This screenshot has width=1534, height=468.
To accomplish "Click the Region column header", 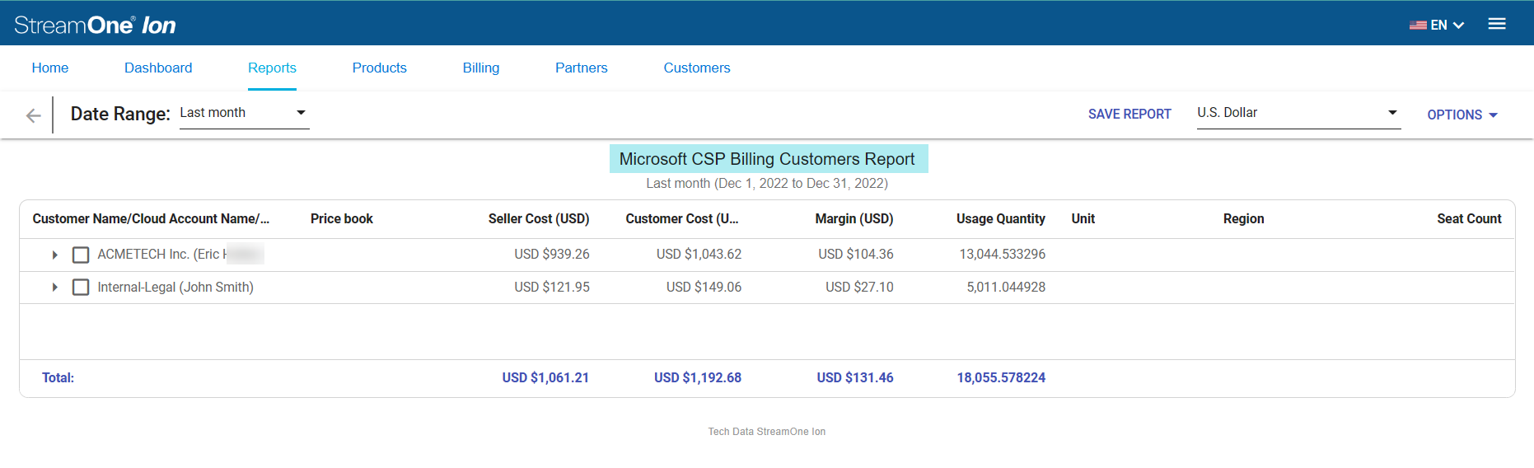I will [x=1244, y=219].
